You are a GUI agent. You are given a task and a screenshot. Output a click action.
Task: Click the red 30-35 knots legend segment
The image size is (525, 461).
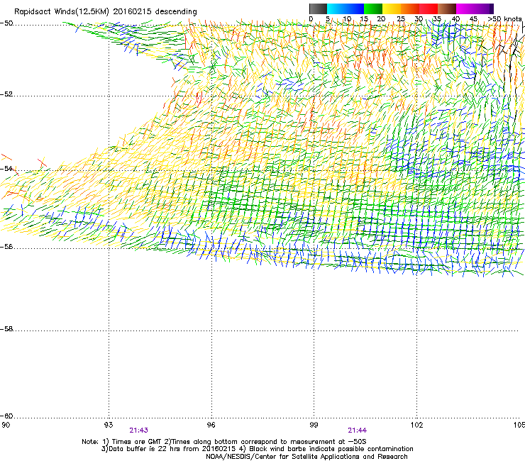click(x=429, y=9)
